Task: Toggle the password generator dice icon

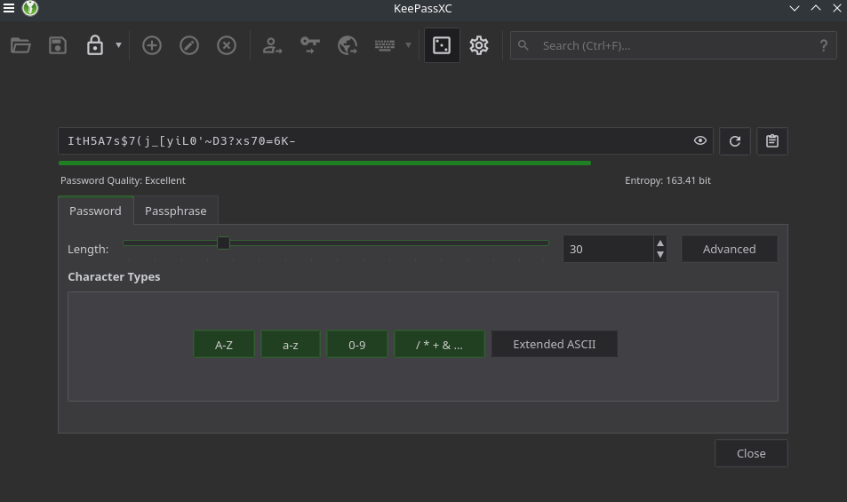Action: 442,45
